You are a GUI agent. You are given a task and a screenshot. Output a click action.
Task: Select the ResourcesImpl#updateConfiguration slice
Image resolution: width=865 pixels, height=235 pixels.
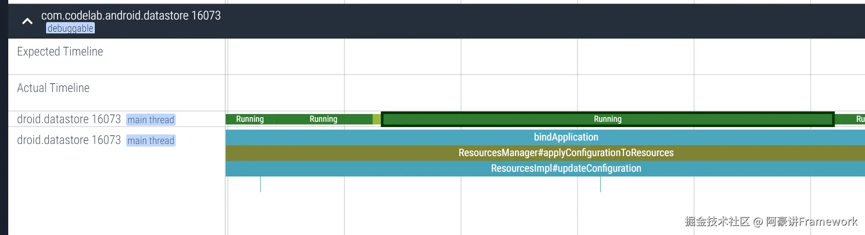tap(566, 169)
